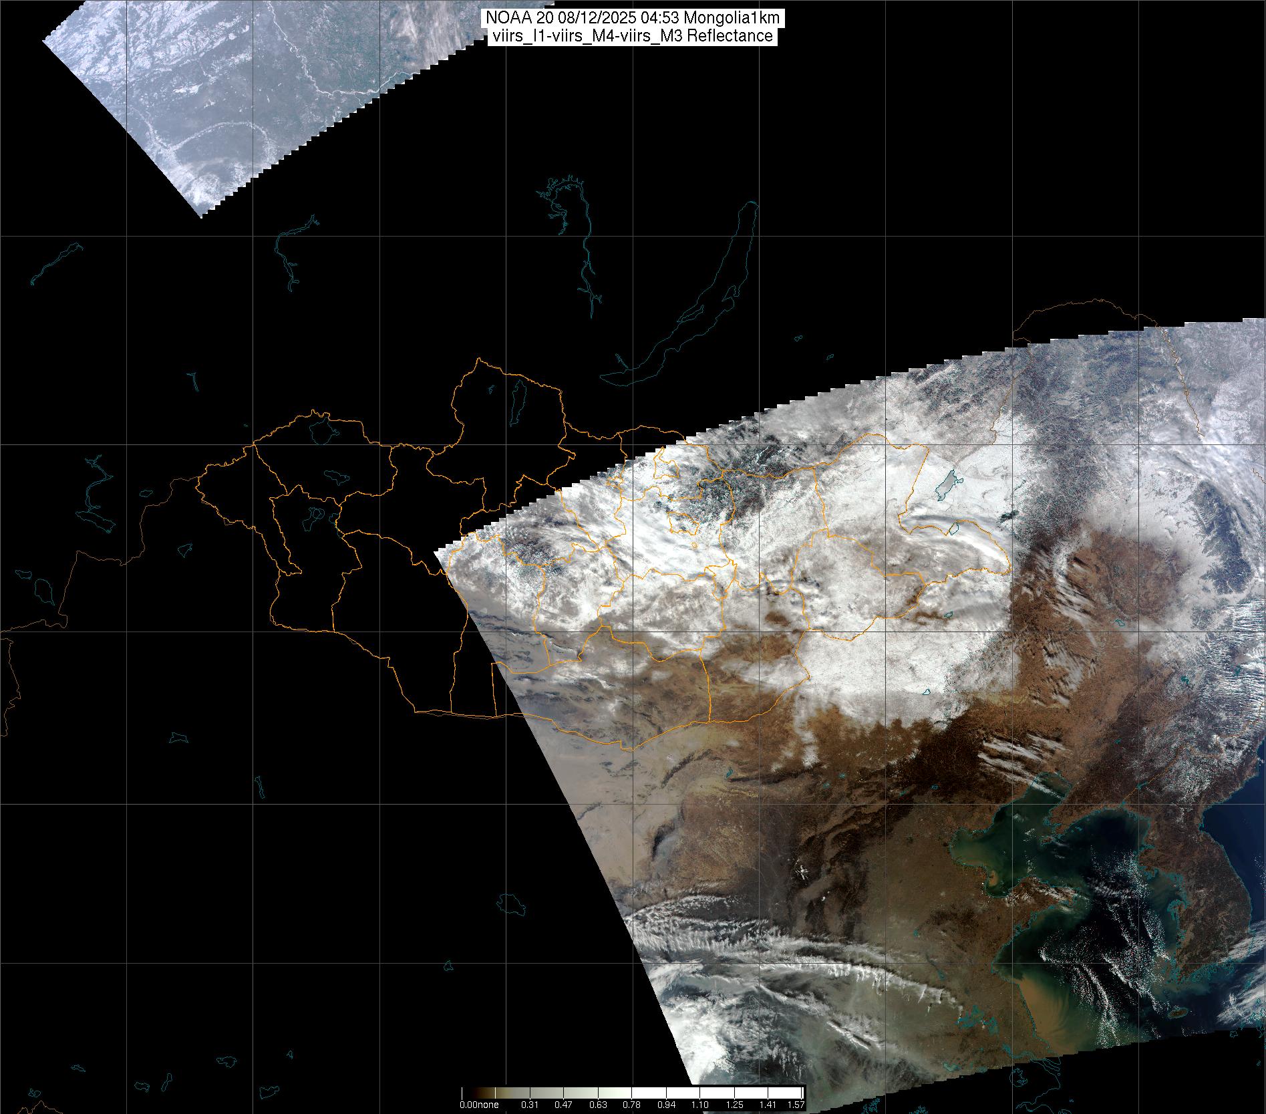Screen dimensions: 1266x1114
Task: Click the 1.10 colorbar tick label
Action: (x=699, y=1105)
